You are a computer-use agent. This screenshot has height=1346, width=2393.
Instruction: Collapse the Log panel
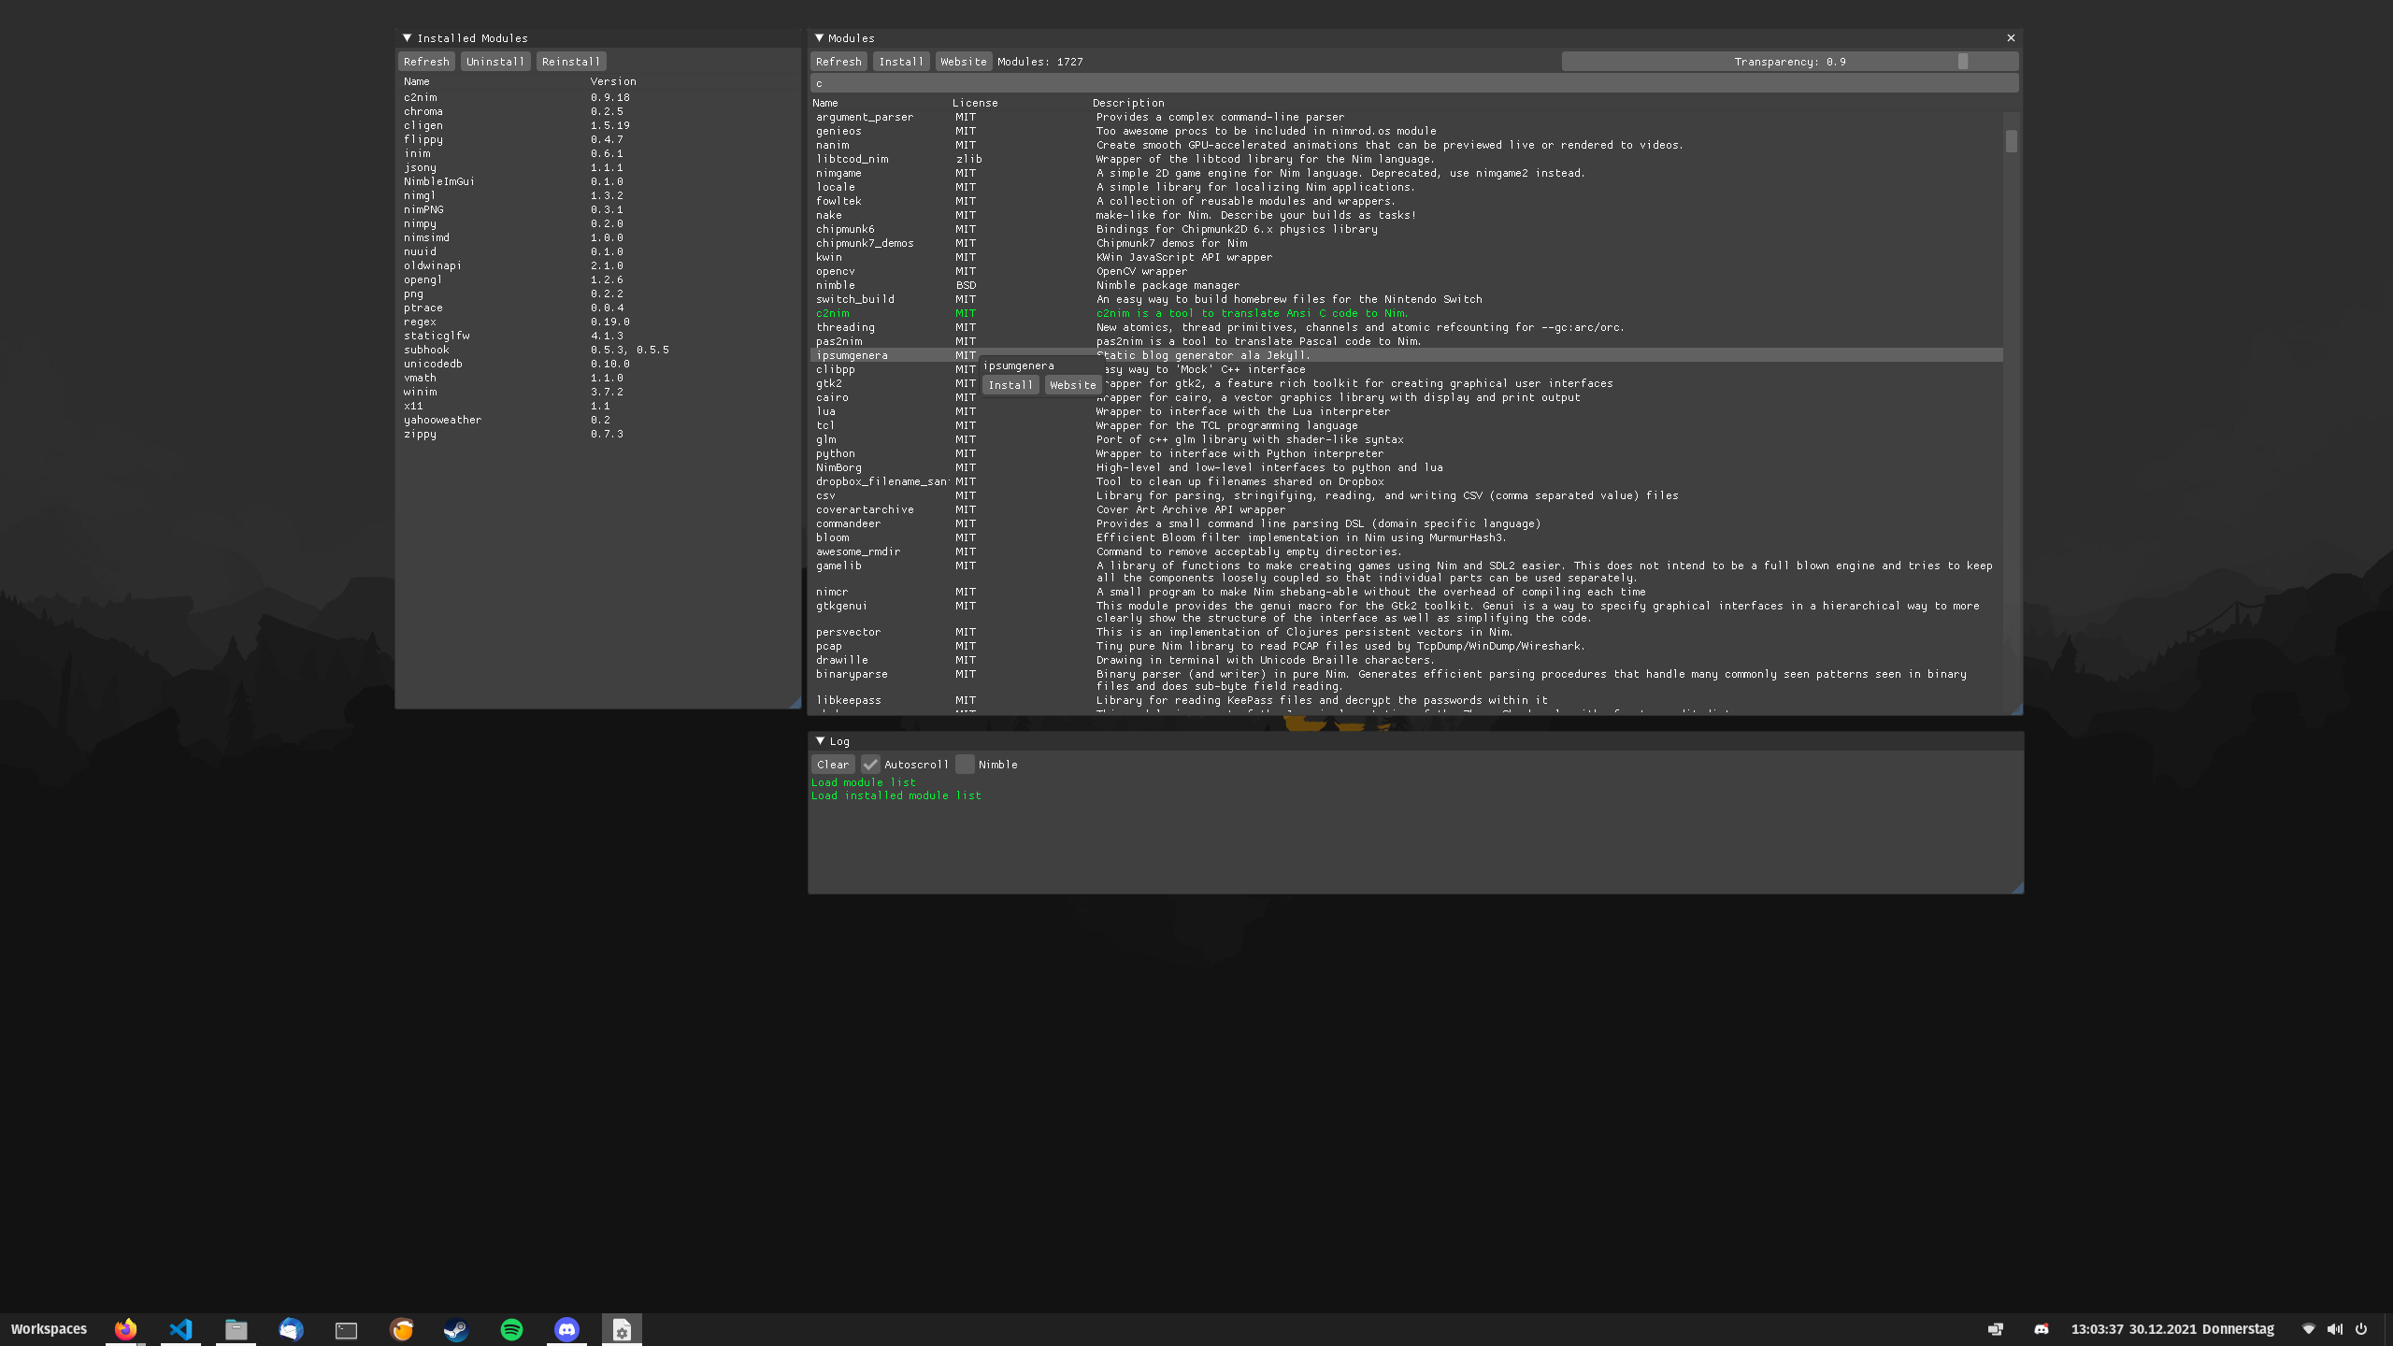820,741
